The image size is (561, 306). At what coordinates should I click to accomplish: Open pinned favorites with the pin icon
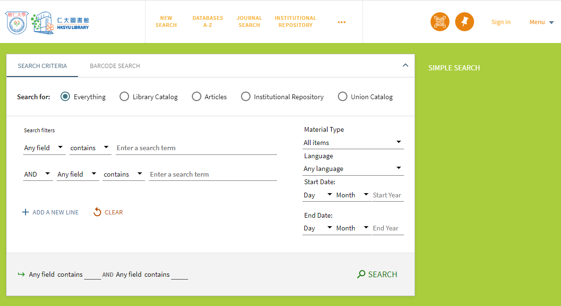tap(464, 22)
